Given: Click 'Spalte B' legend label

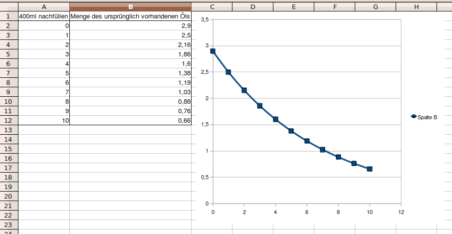Looking at the screenshot, I should click(x=428, y=117).
